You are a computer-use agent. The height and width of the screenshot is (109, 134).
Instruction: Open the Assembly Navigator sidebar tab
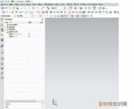[x=2, y=25]
